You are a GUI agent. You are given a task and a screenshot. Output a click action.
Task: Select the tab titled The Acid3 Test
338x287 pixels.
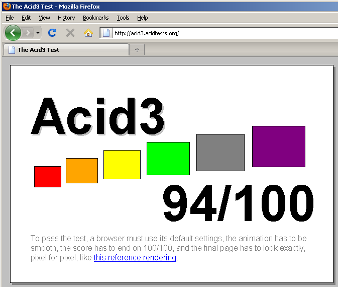pyautogui.click(x=66, y=50)
